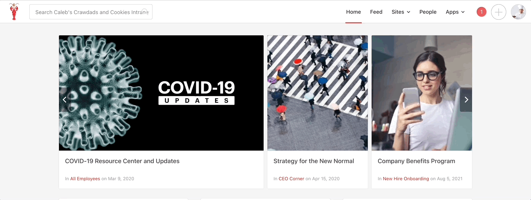
Task: Open Company Benefits Program article
Action: 417,161
